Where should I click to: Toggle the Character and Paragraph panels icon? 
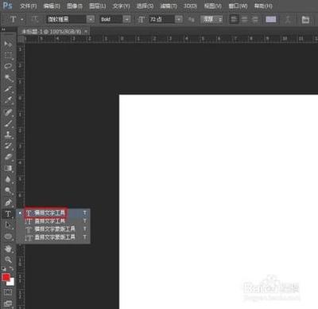point(305,19)
